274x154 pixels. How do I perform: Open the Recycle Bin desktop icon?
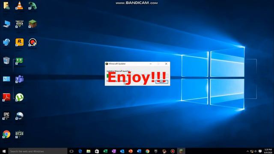click(6, 61)
